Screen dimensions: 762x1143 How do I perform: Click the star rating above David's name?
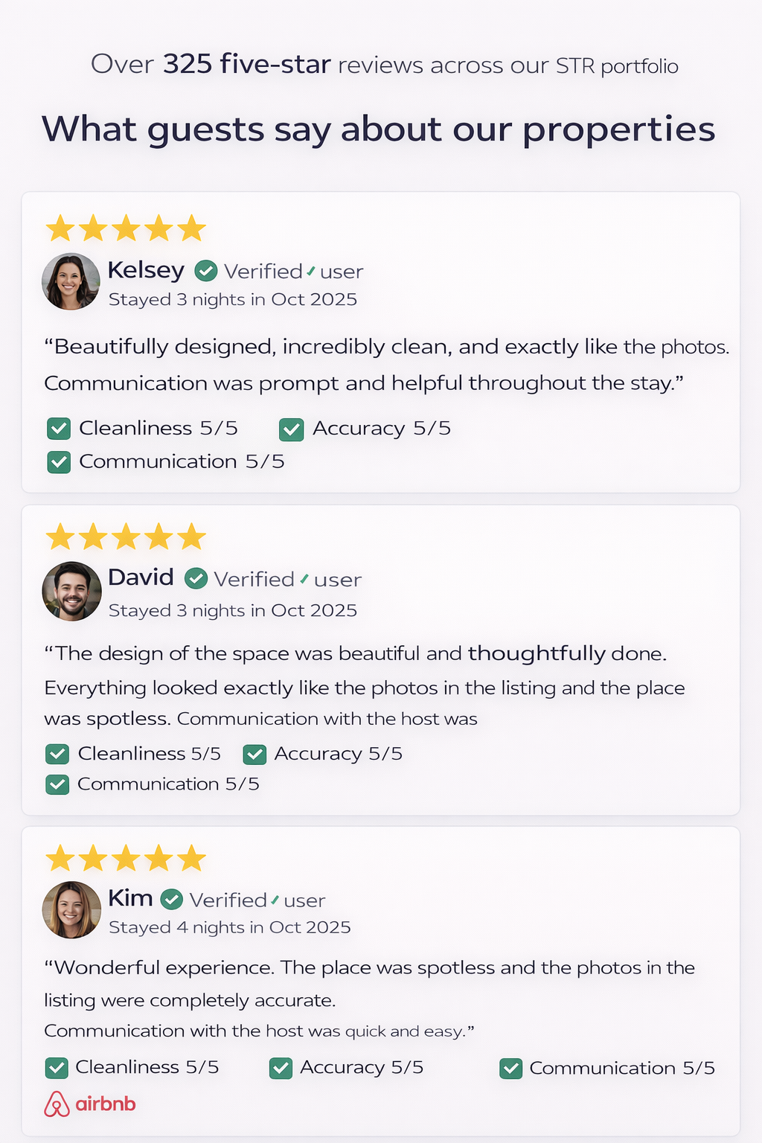[126, 537]
